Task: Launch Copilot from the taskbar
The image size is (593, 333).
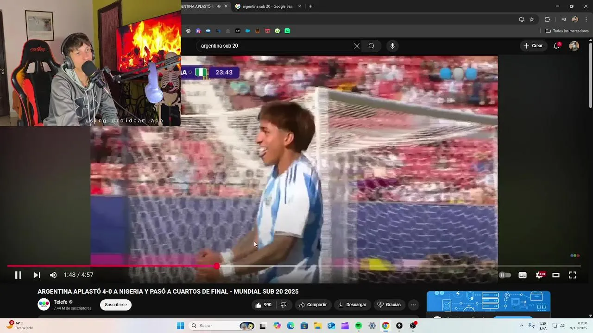Action: pos(277,326)
